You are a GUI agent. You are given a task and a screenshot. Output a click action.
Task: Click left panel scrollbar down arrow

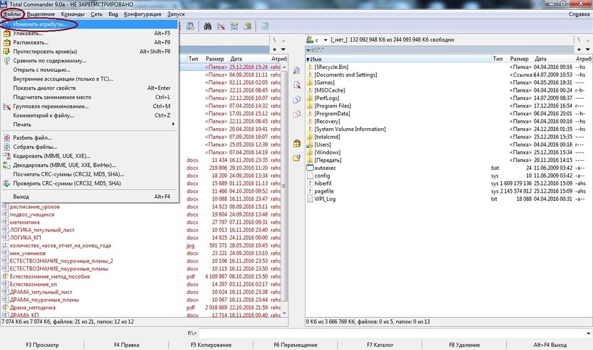pyautogui.click(x=285, y=314)
